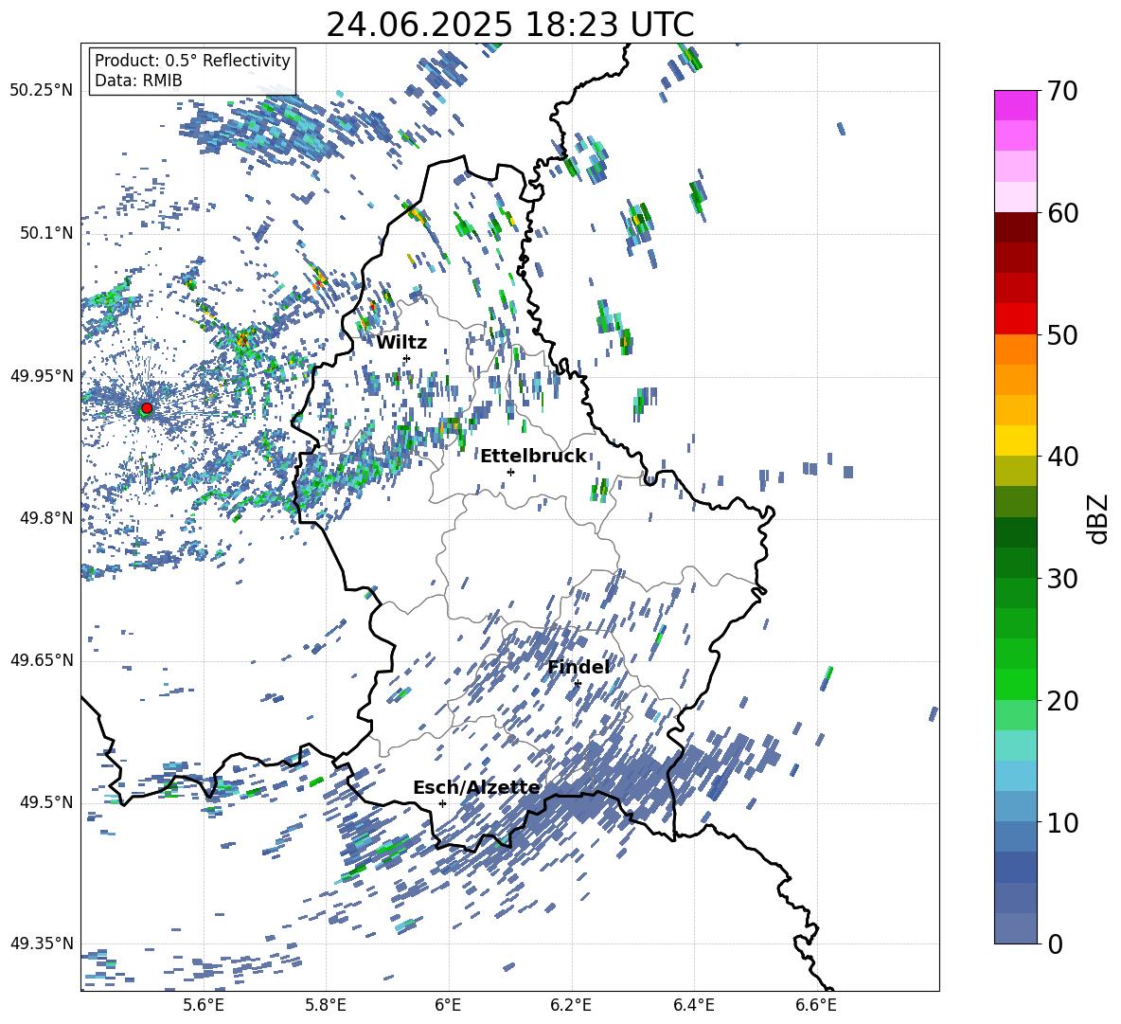Click the 50.1°N latitude label

46,233
